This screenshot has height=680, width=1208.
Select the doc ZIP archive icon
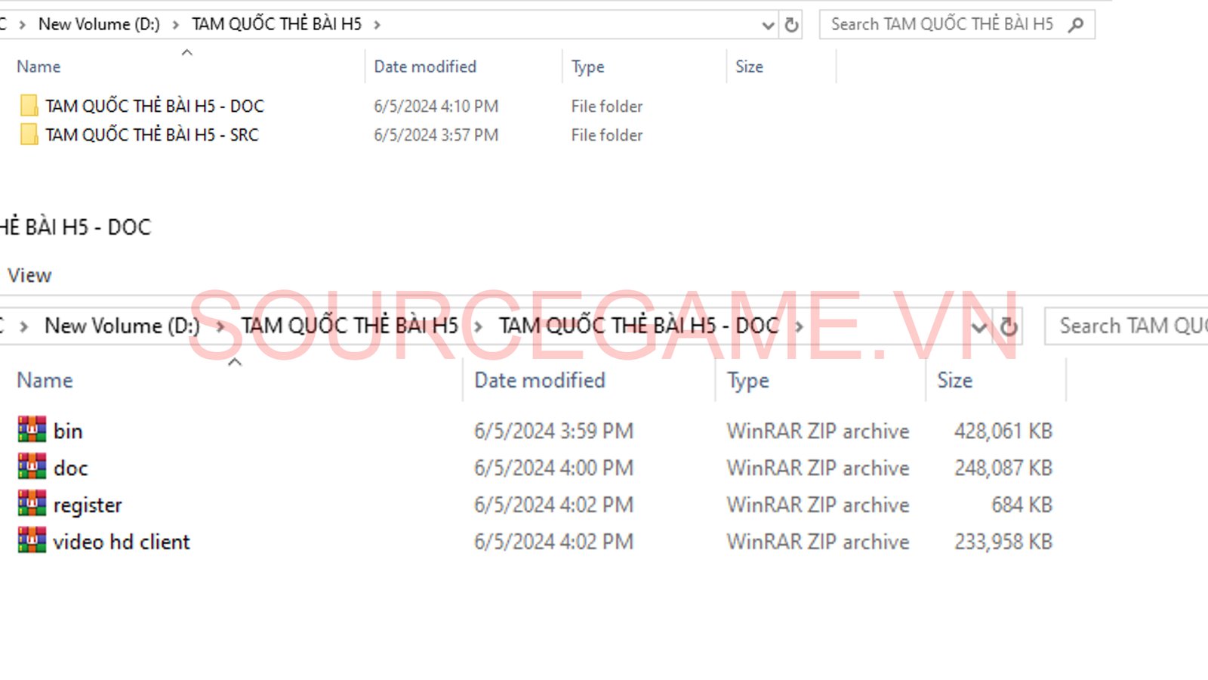click(x=32, y=467)
